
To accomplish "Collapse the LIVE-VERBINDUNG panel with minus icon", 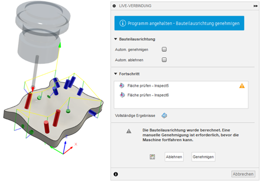I will (114, 6).
